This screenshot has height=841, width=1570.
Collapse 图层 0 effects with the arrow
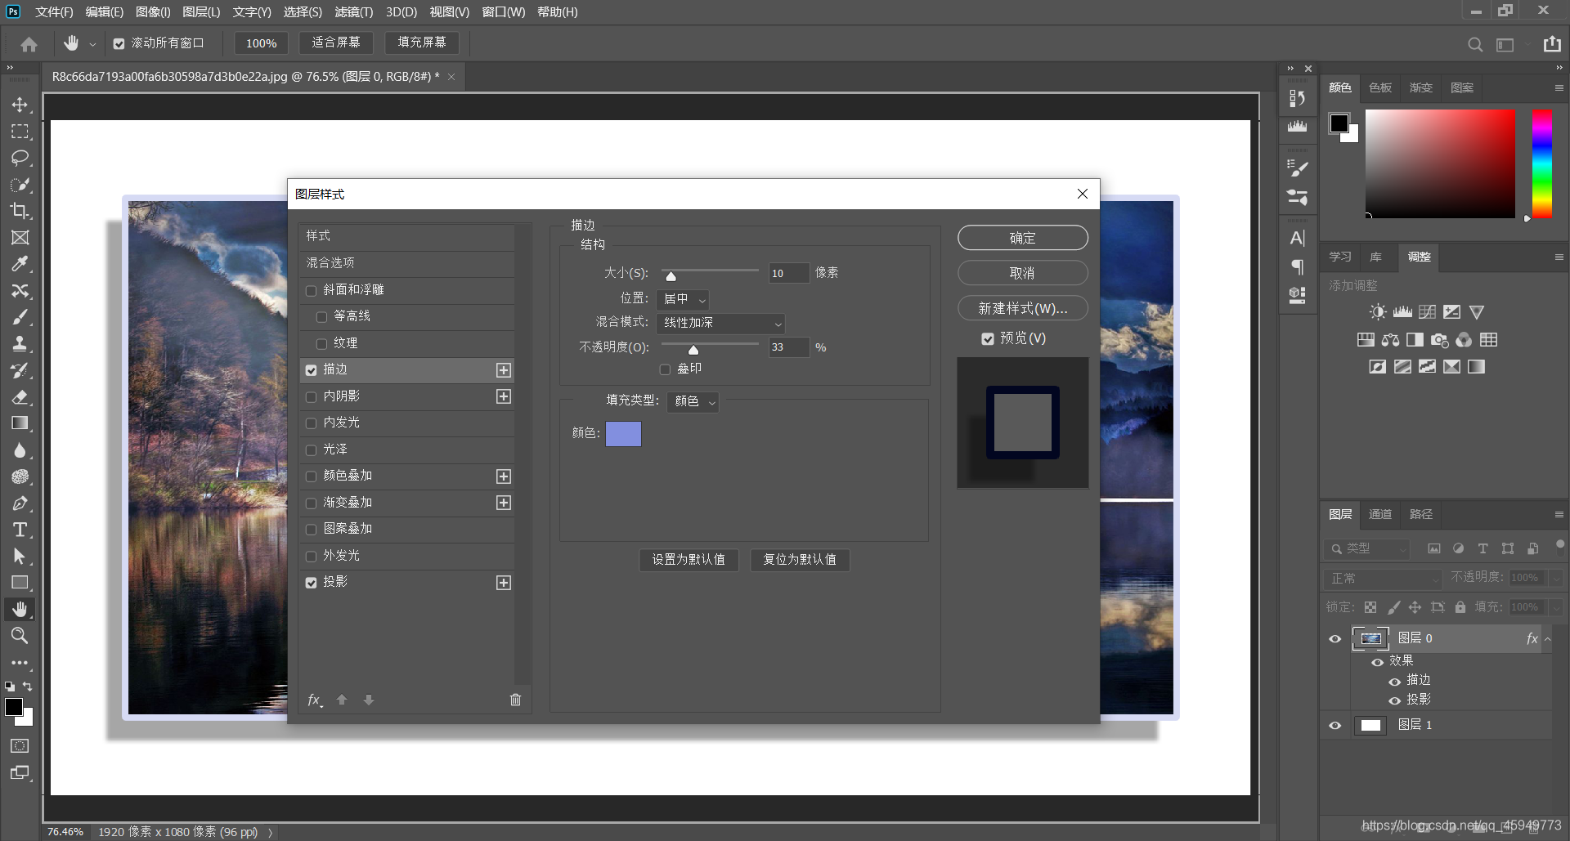(1547, 639)
